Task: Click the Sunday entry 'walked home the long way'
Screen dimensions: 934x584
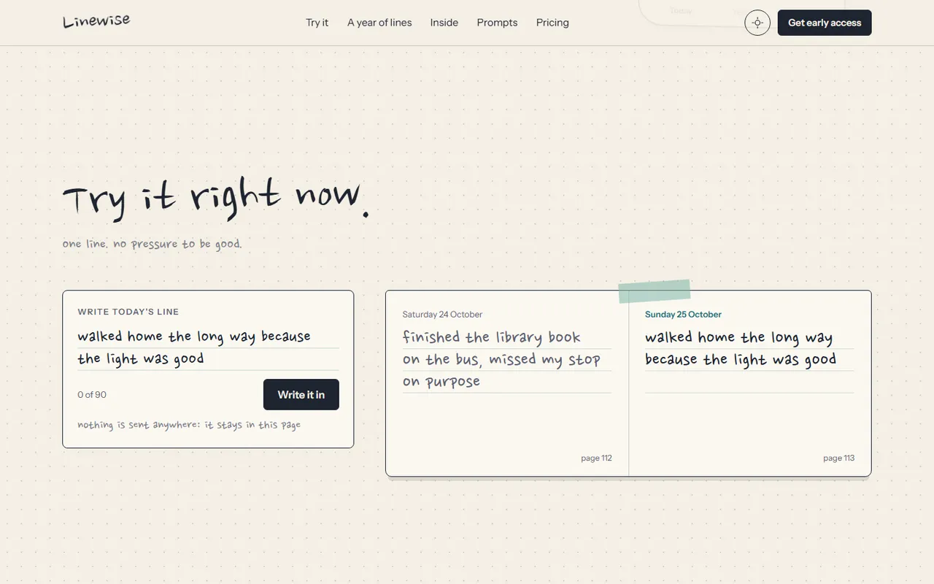Action: (x=749, y=349)
